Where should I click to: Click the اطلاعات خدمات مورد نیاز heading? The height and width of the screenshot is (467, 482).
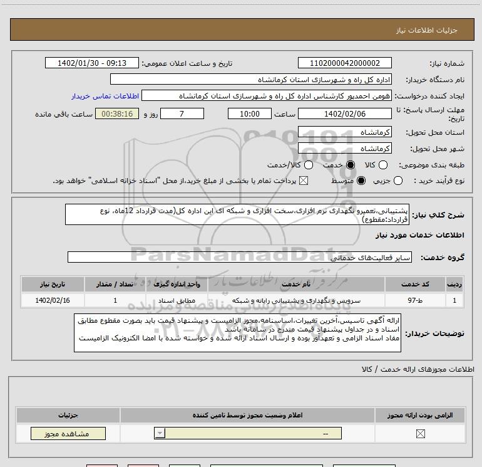(x=419, y=235)
